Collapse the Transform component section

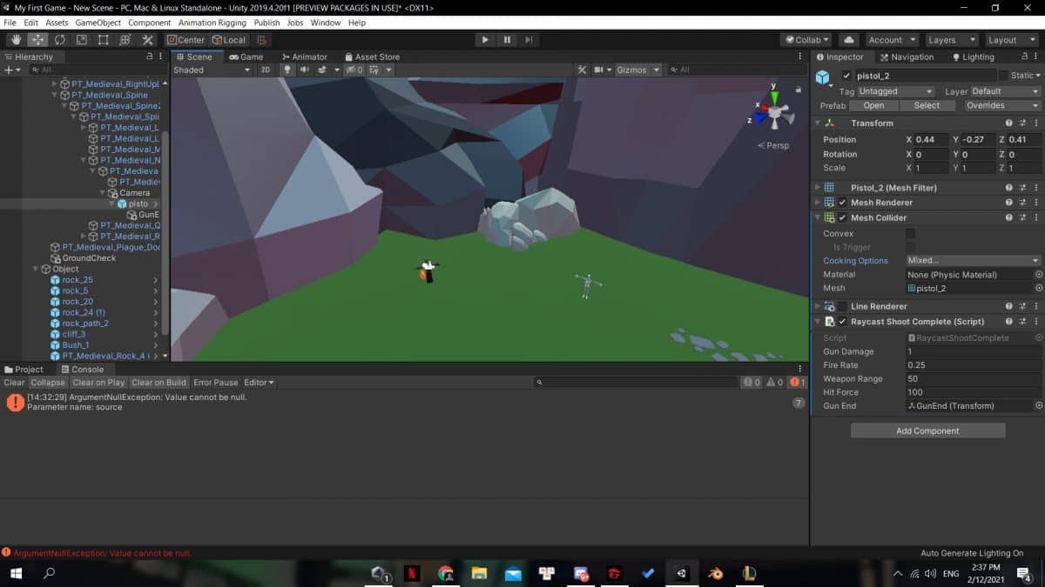[x=818, y=123]
